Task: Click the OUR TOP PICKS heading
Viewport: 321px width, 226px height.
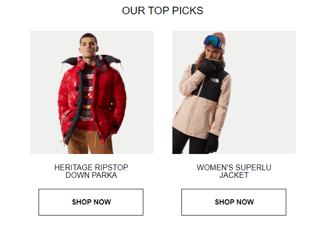Action: 162,10
